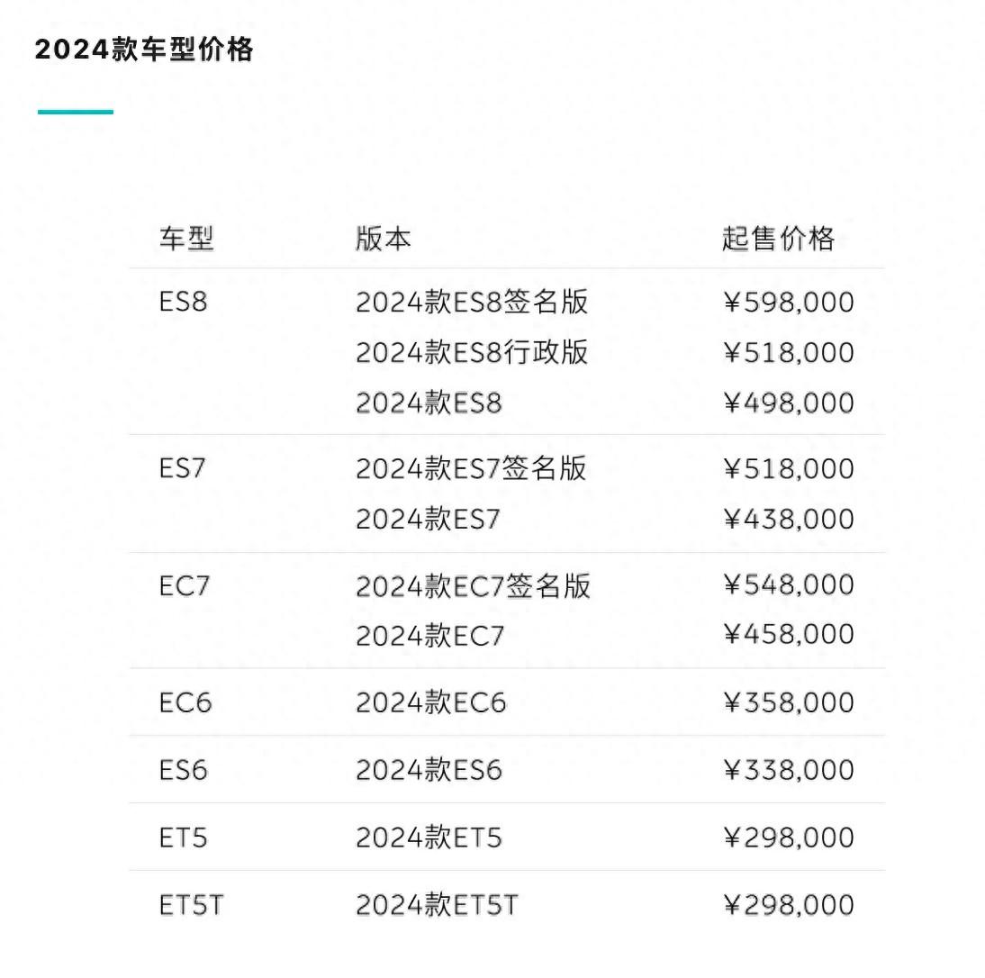Select 2024款ES8行政版 version entry
Viewport: 985px width, 978px height.
click(472, 352)
